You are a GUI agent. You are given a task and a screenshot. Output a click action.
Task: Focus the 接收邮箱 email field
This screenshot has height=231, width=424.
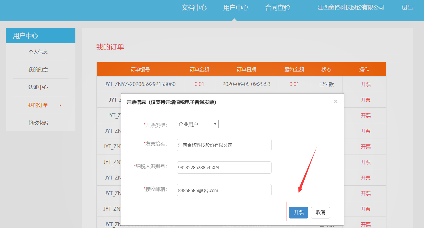(224, 190)
